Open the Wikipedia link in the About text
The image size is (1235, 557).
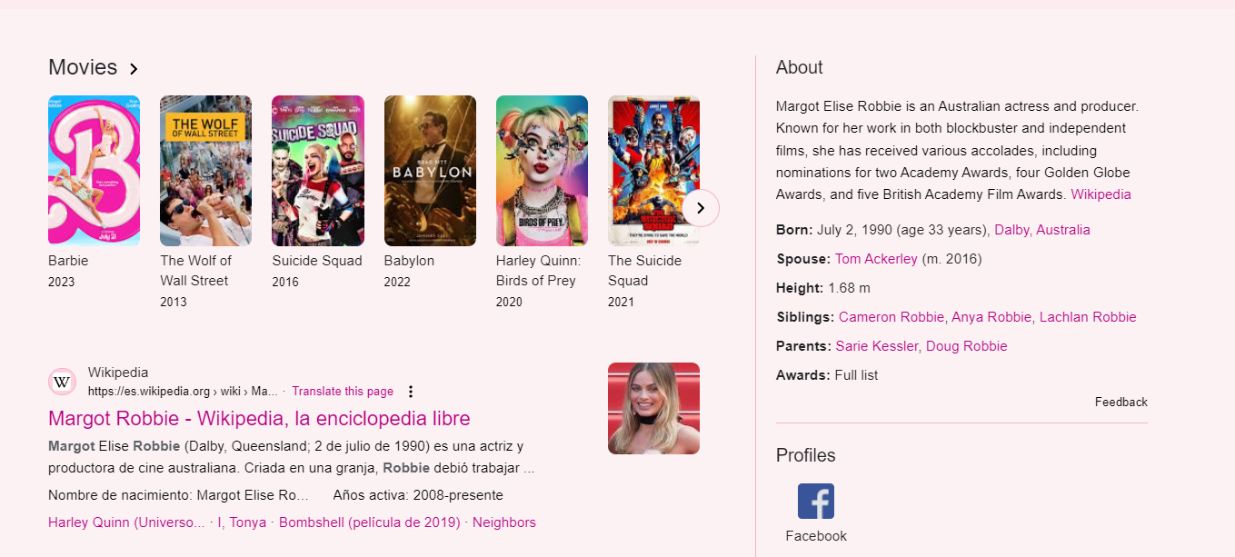point(1101,194)
